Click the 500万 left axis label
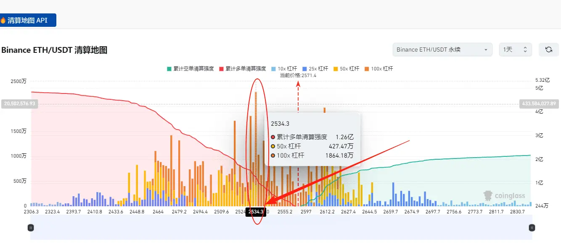561x249 pixels. [20, 181]
